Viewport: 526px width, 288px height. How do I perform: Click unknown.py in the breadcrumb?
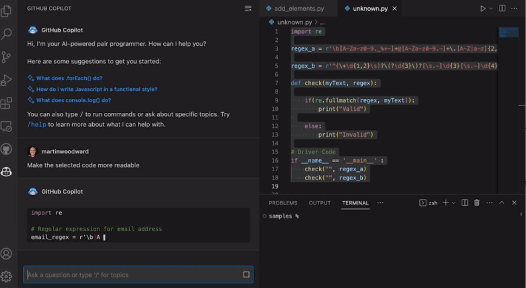coord(294,22)
